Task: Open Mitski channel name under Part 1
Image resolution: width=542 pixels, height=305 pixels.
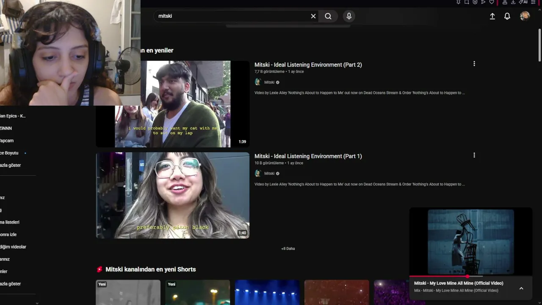Action: (269, 173)
